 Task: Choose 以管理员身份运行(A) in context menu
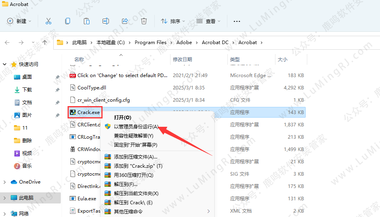(x=136, y=127)
